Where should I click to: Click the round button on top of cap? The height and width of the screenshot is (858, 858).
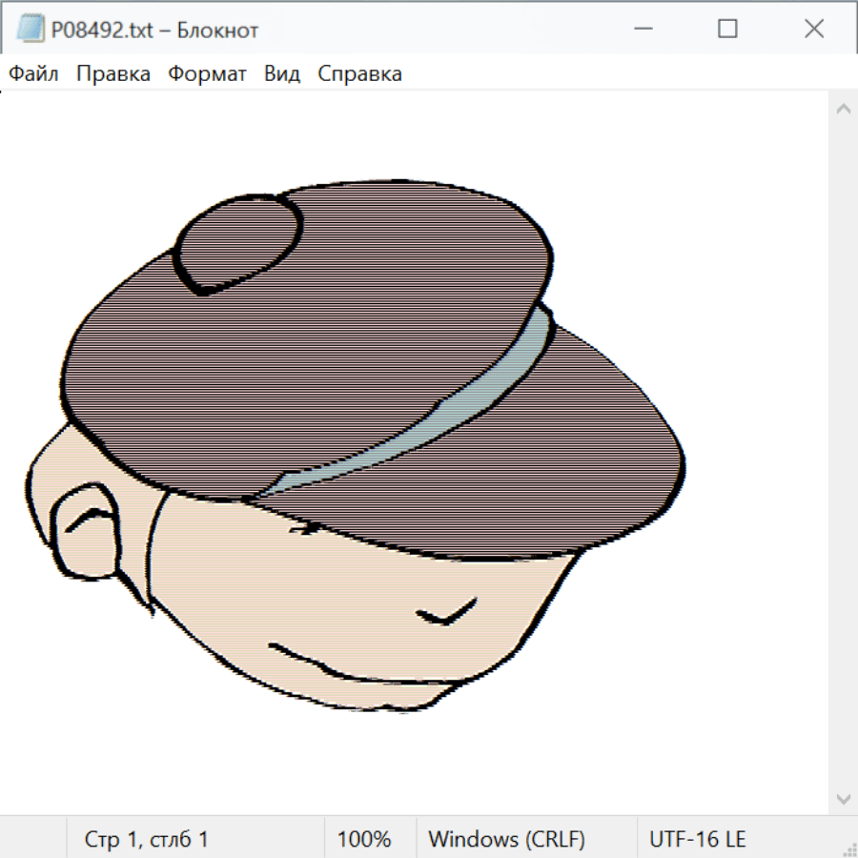[x=238, y=242]
